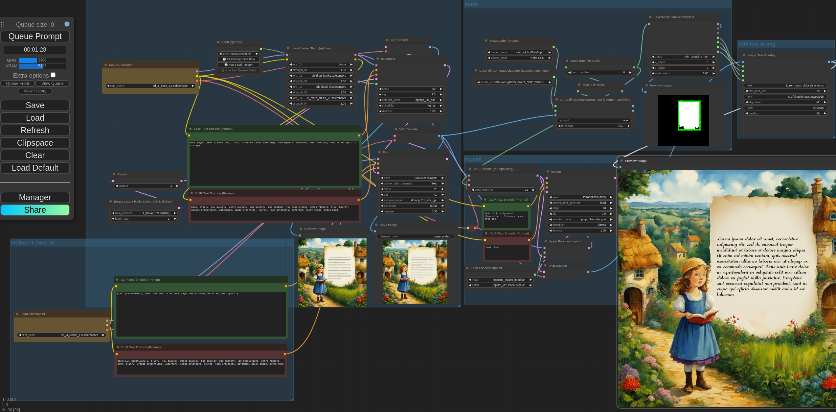Viewport: 836px width, 412px height.
Task: Open the View Queue panel
Action: click(53, 84)
